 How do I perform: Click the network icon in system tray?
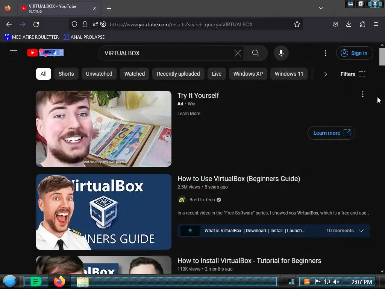coord(327,281)
